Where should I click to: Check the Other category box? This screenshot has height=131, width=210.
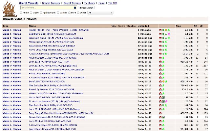[78, 12]
